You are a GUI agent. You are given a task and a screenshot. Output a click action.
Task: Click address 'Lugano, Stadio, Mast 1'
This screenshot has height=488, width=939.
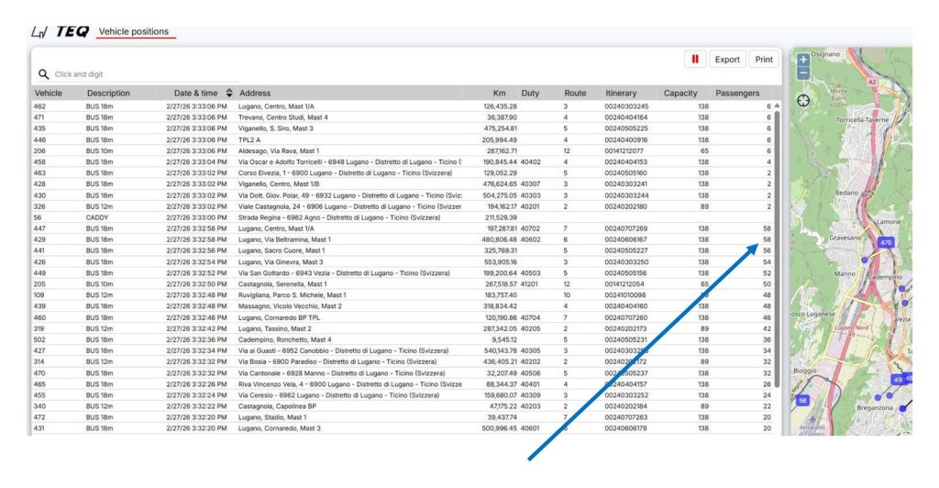pyautogui.click(x=272, y=417)
